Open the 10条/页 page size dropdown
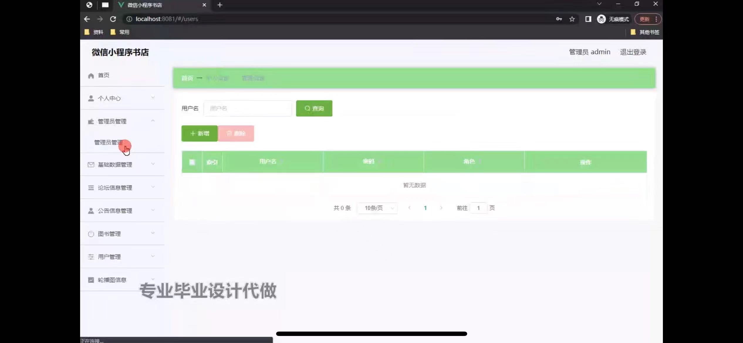743x343 pixels. coord(377,208)
